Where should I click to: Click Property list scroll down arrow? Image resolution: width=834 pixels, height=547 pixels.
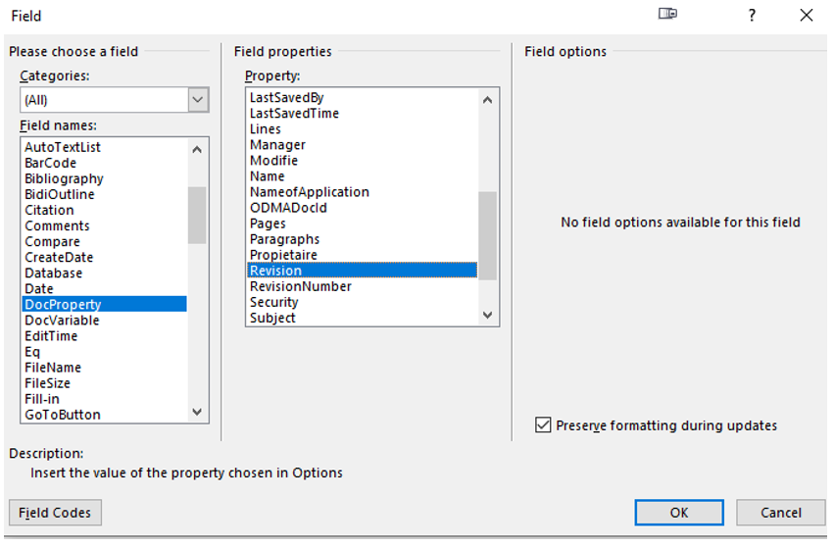[x=487, y=315]
